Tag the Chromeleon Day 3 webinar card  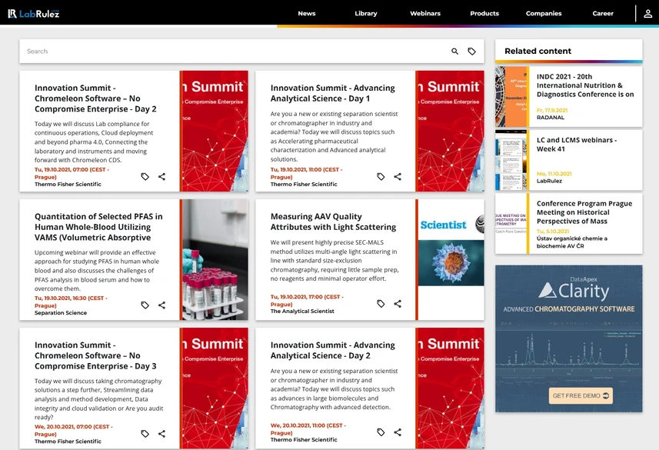[145, 434]
